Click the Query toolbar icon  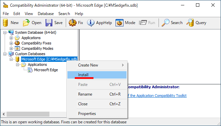click(190, 23)
